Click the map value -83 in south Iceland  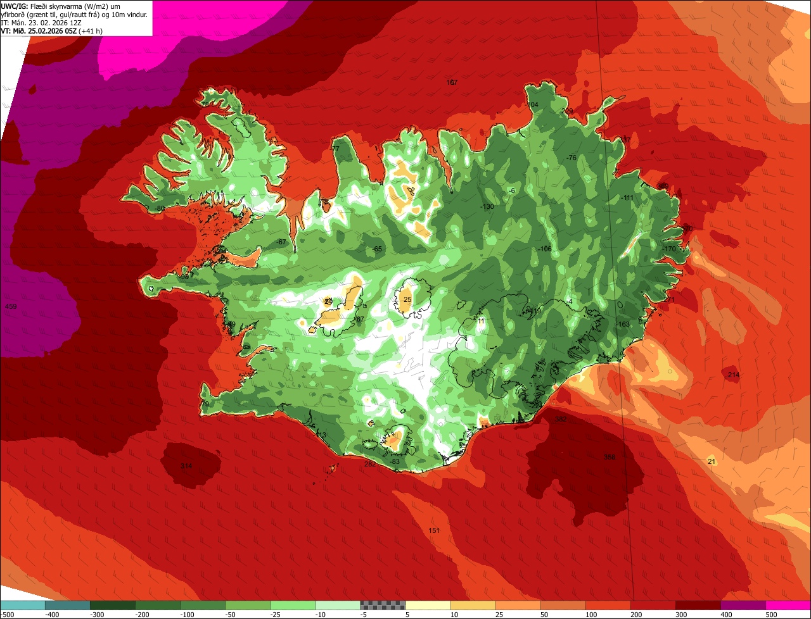point(395,461)
